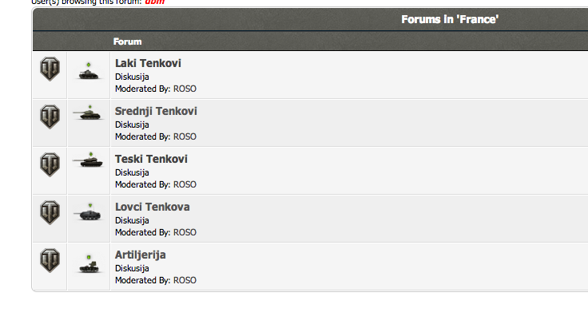Click the shield status icon beside Teski Tenkovi

(50, 165)
